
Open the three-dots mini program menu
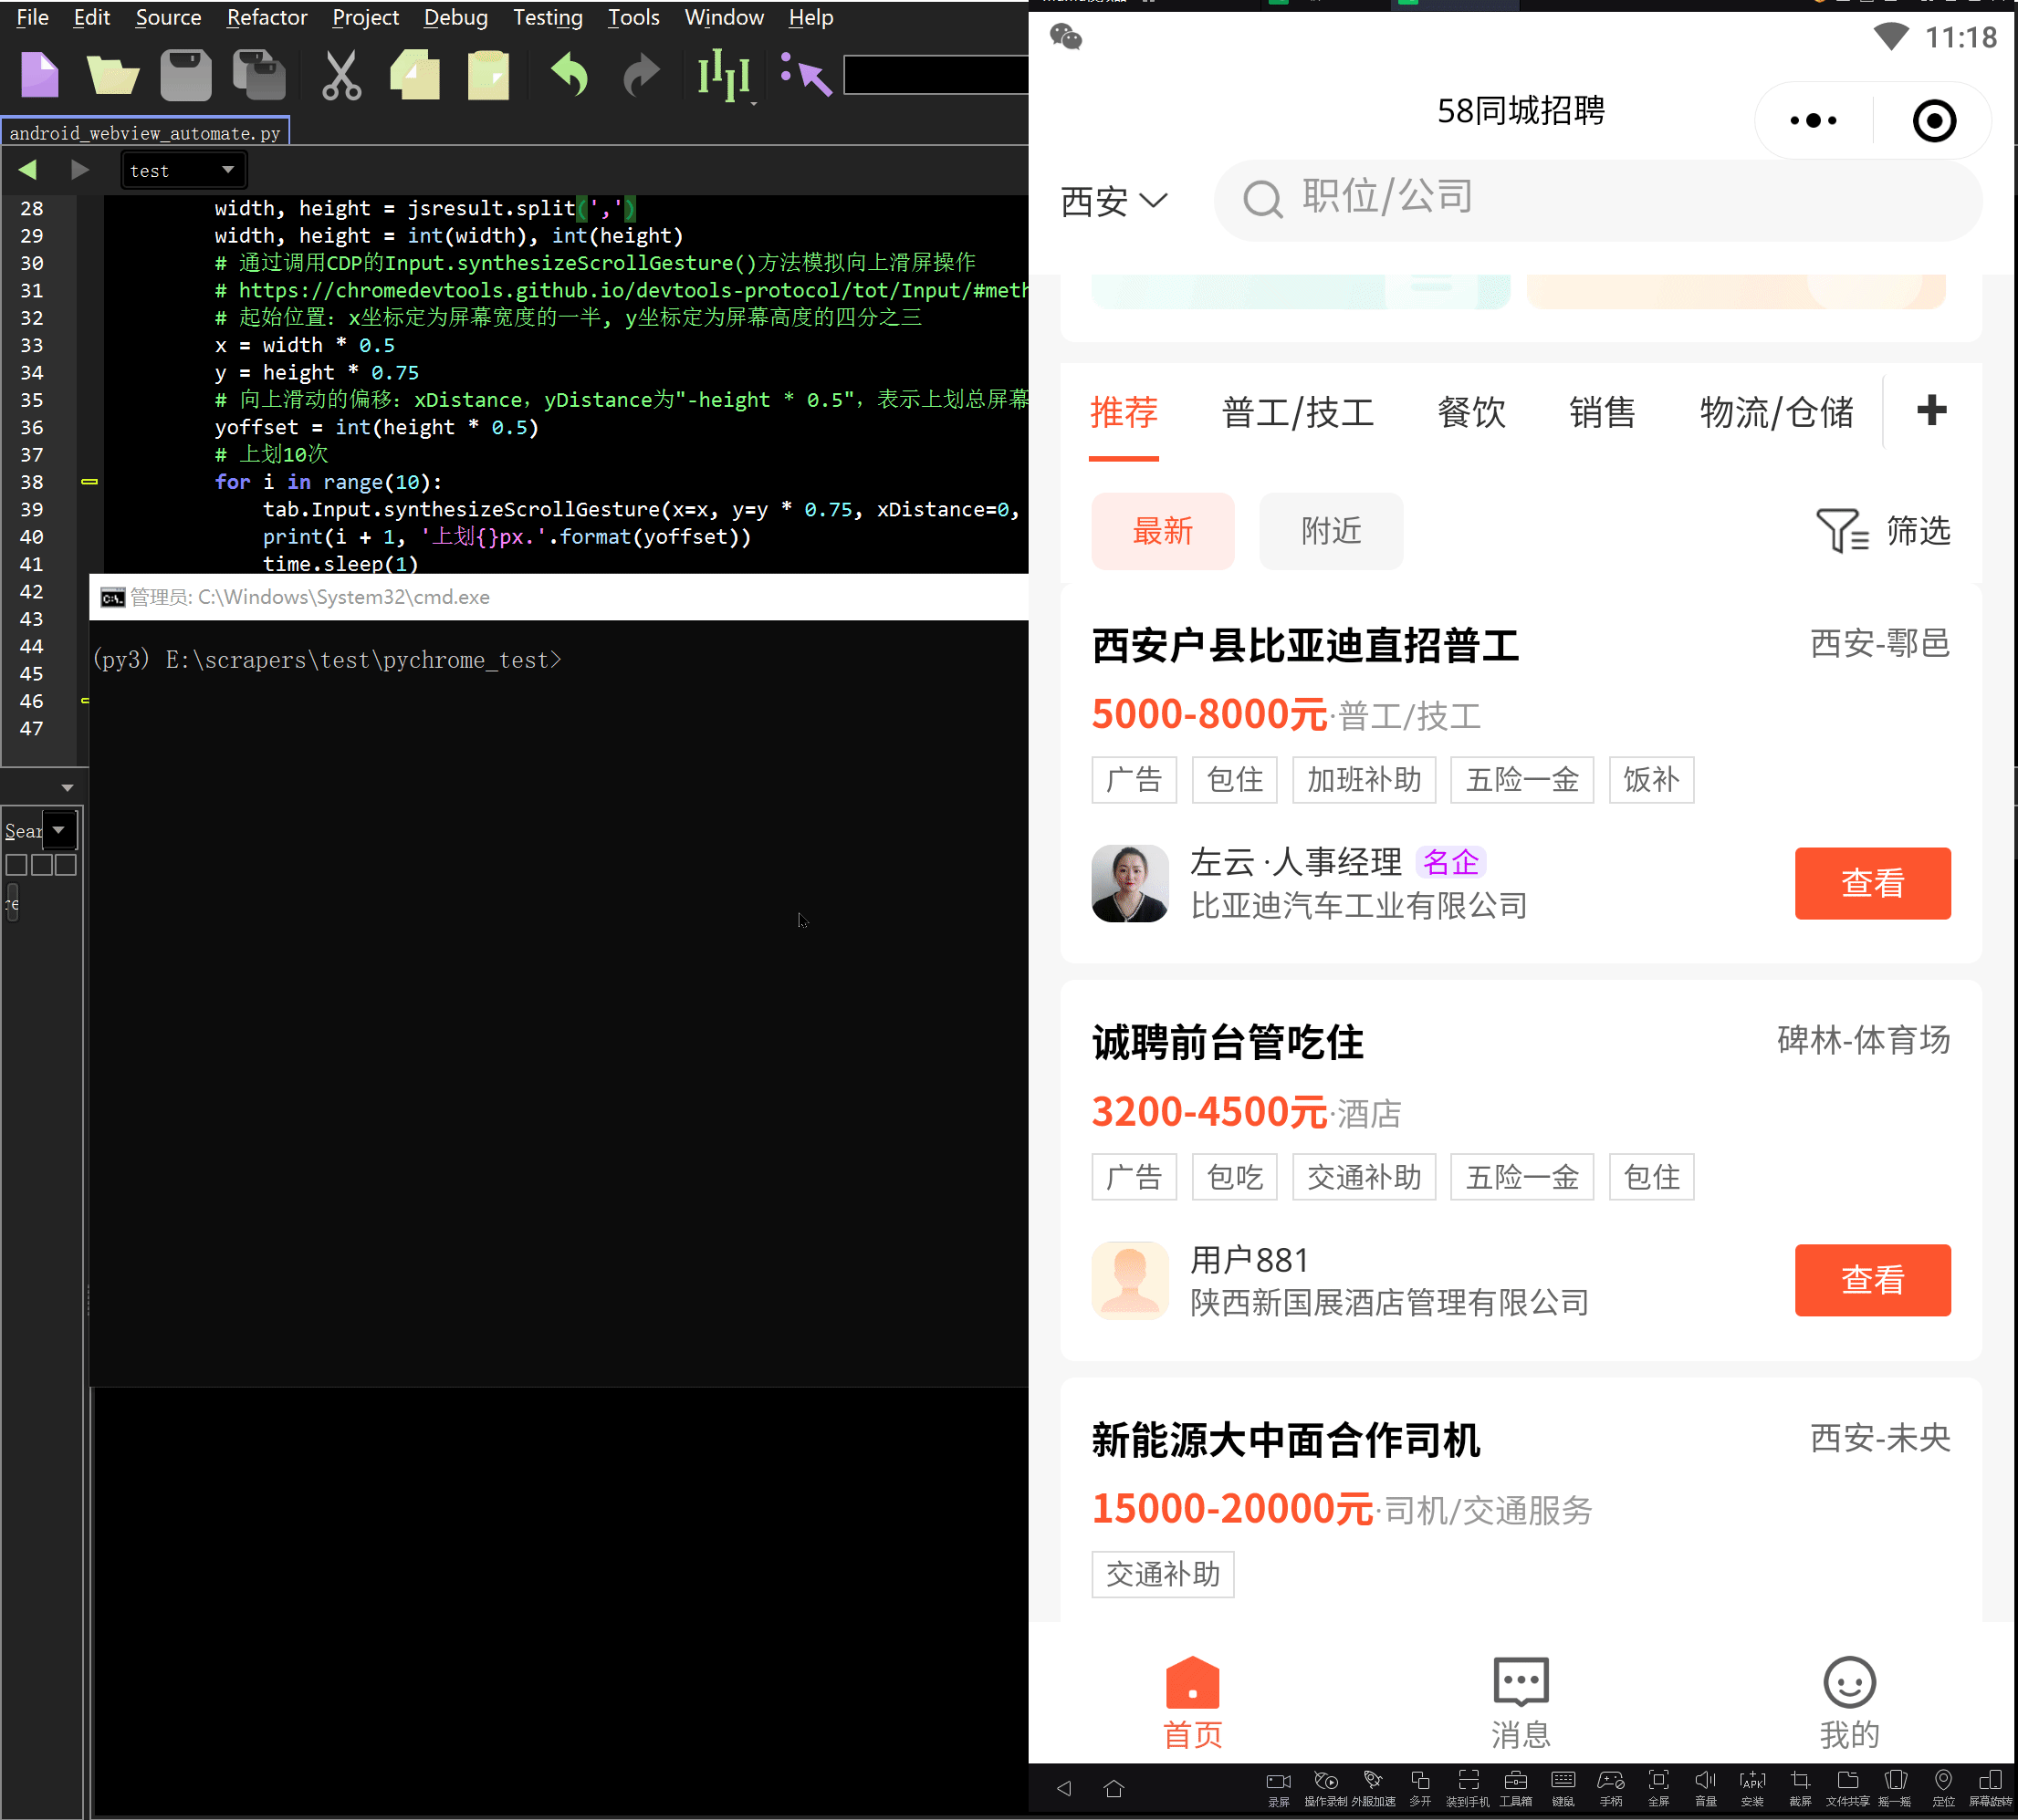(x=1813, y=121)
